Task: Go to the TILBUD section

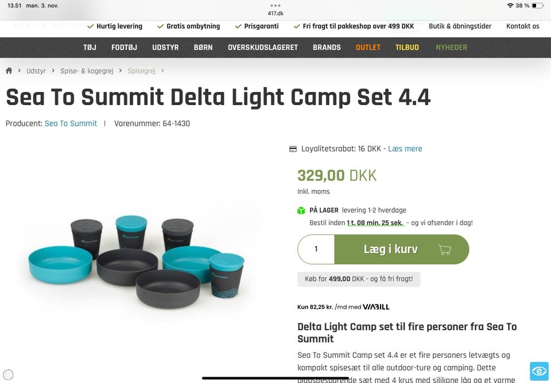Action: click(x=407, y=47)
